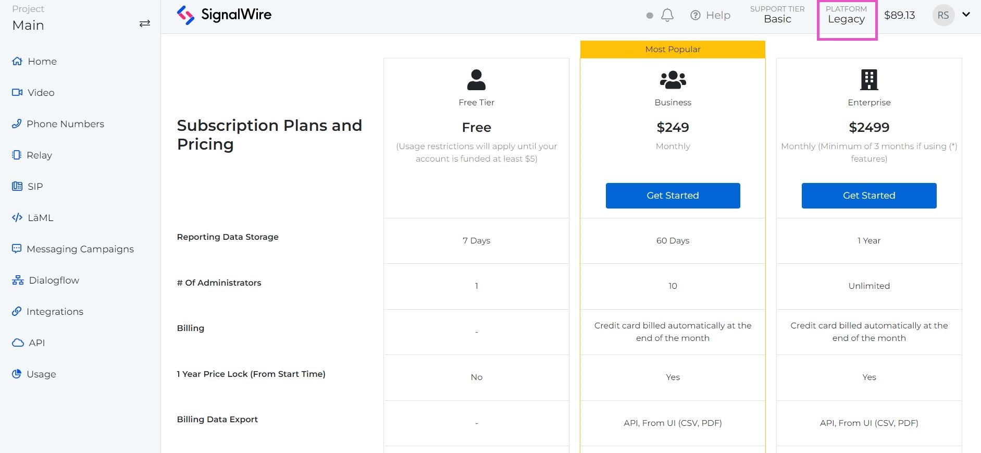Click the Dialogflow network icon

click(18, 280)
